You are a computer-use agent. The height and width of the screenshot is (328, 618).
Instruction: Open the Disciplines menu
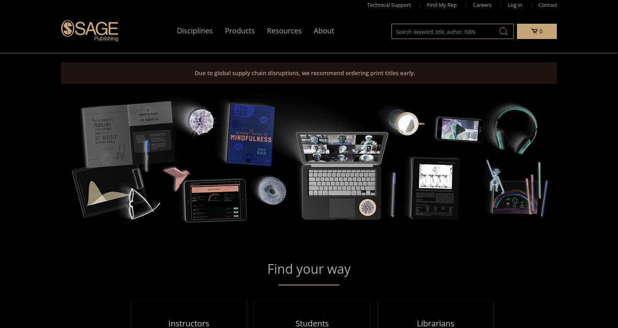[195, 31]
